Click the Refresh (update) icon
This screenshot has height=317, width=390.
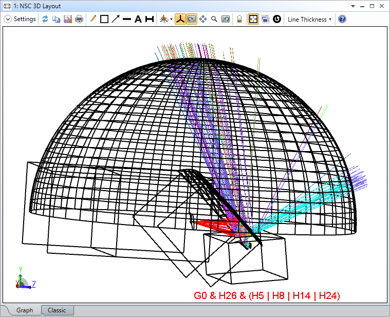[x=45, y=19]
